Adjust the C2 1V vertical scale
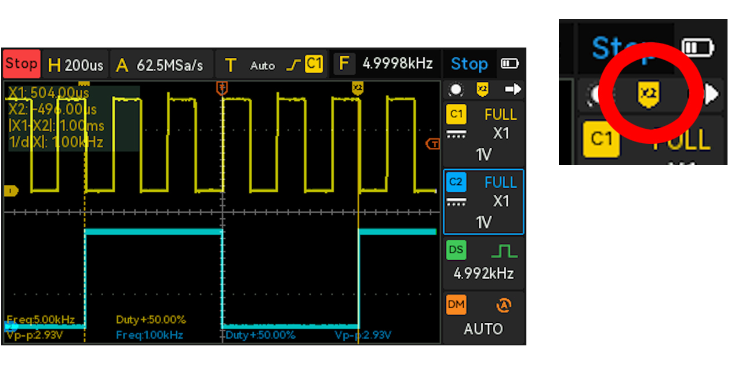Screen dimensions: 742x368 click(483, 222)
